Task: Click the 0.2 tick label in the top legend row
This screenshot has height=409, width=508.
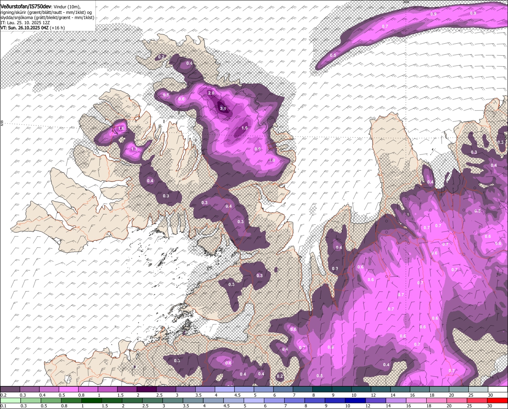Action: click(4, 395)
